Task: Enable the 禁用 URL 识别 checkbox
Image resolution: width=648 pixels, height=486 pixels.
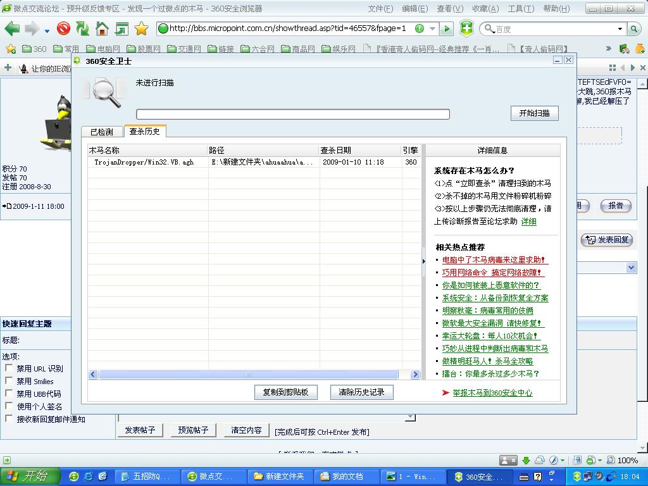Action: point(9,368)
